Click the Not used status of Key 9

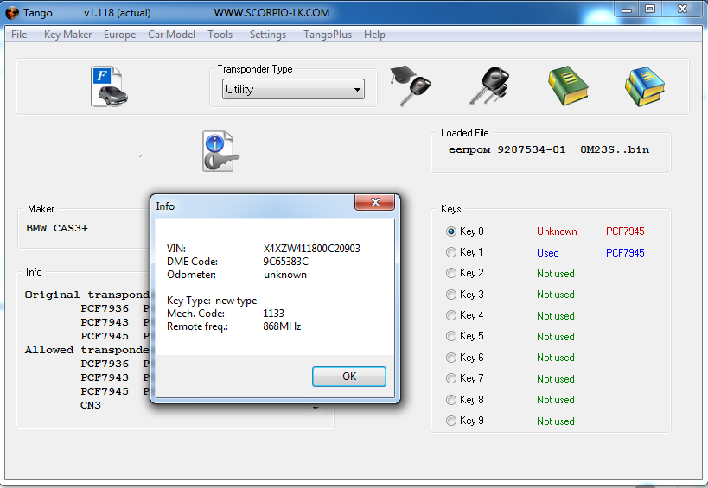[555, 421]
